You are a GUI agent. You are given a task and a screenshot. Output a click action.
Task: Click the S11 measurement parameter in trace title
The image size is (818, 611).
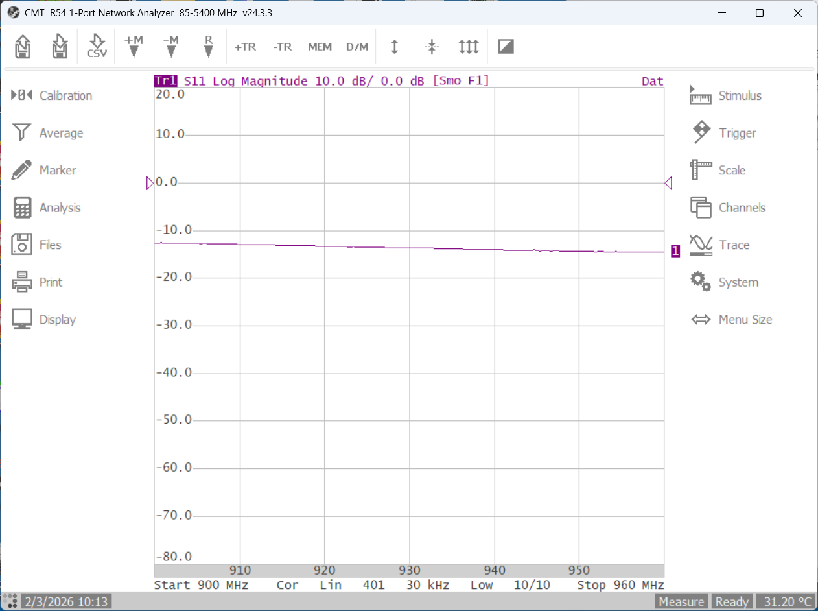[194, 81]
